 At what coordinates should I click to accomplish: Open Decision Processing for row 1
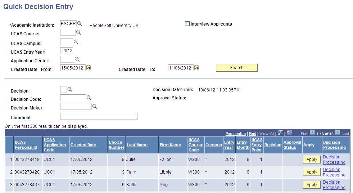coord(334,160)
